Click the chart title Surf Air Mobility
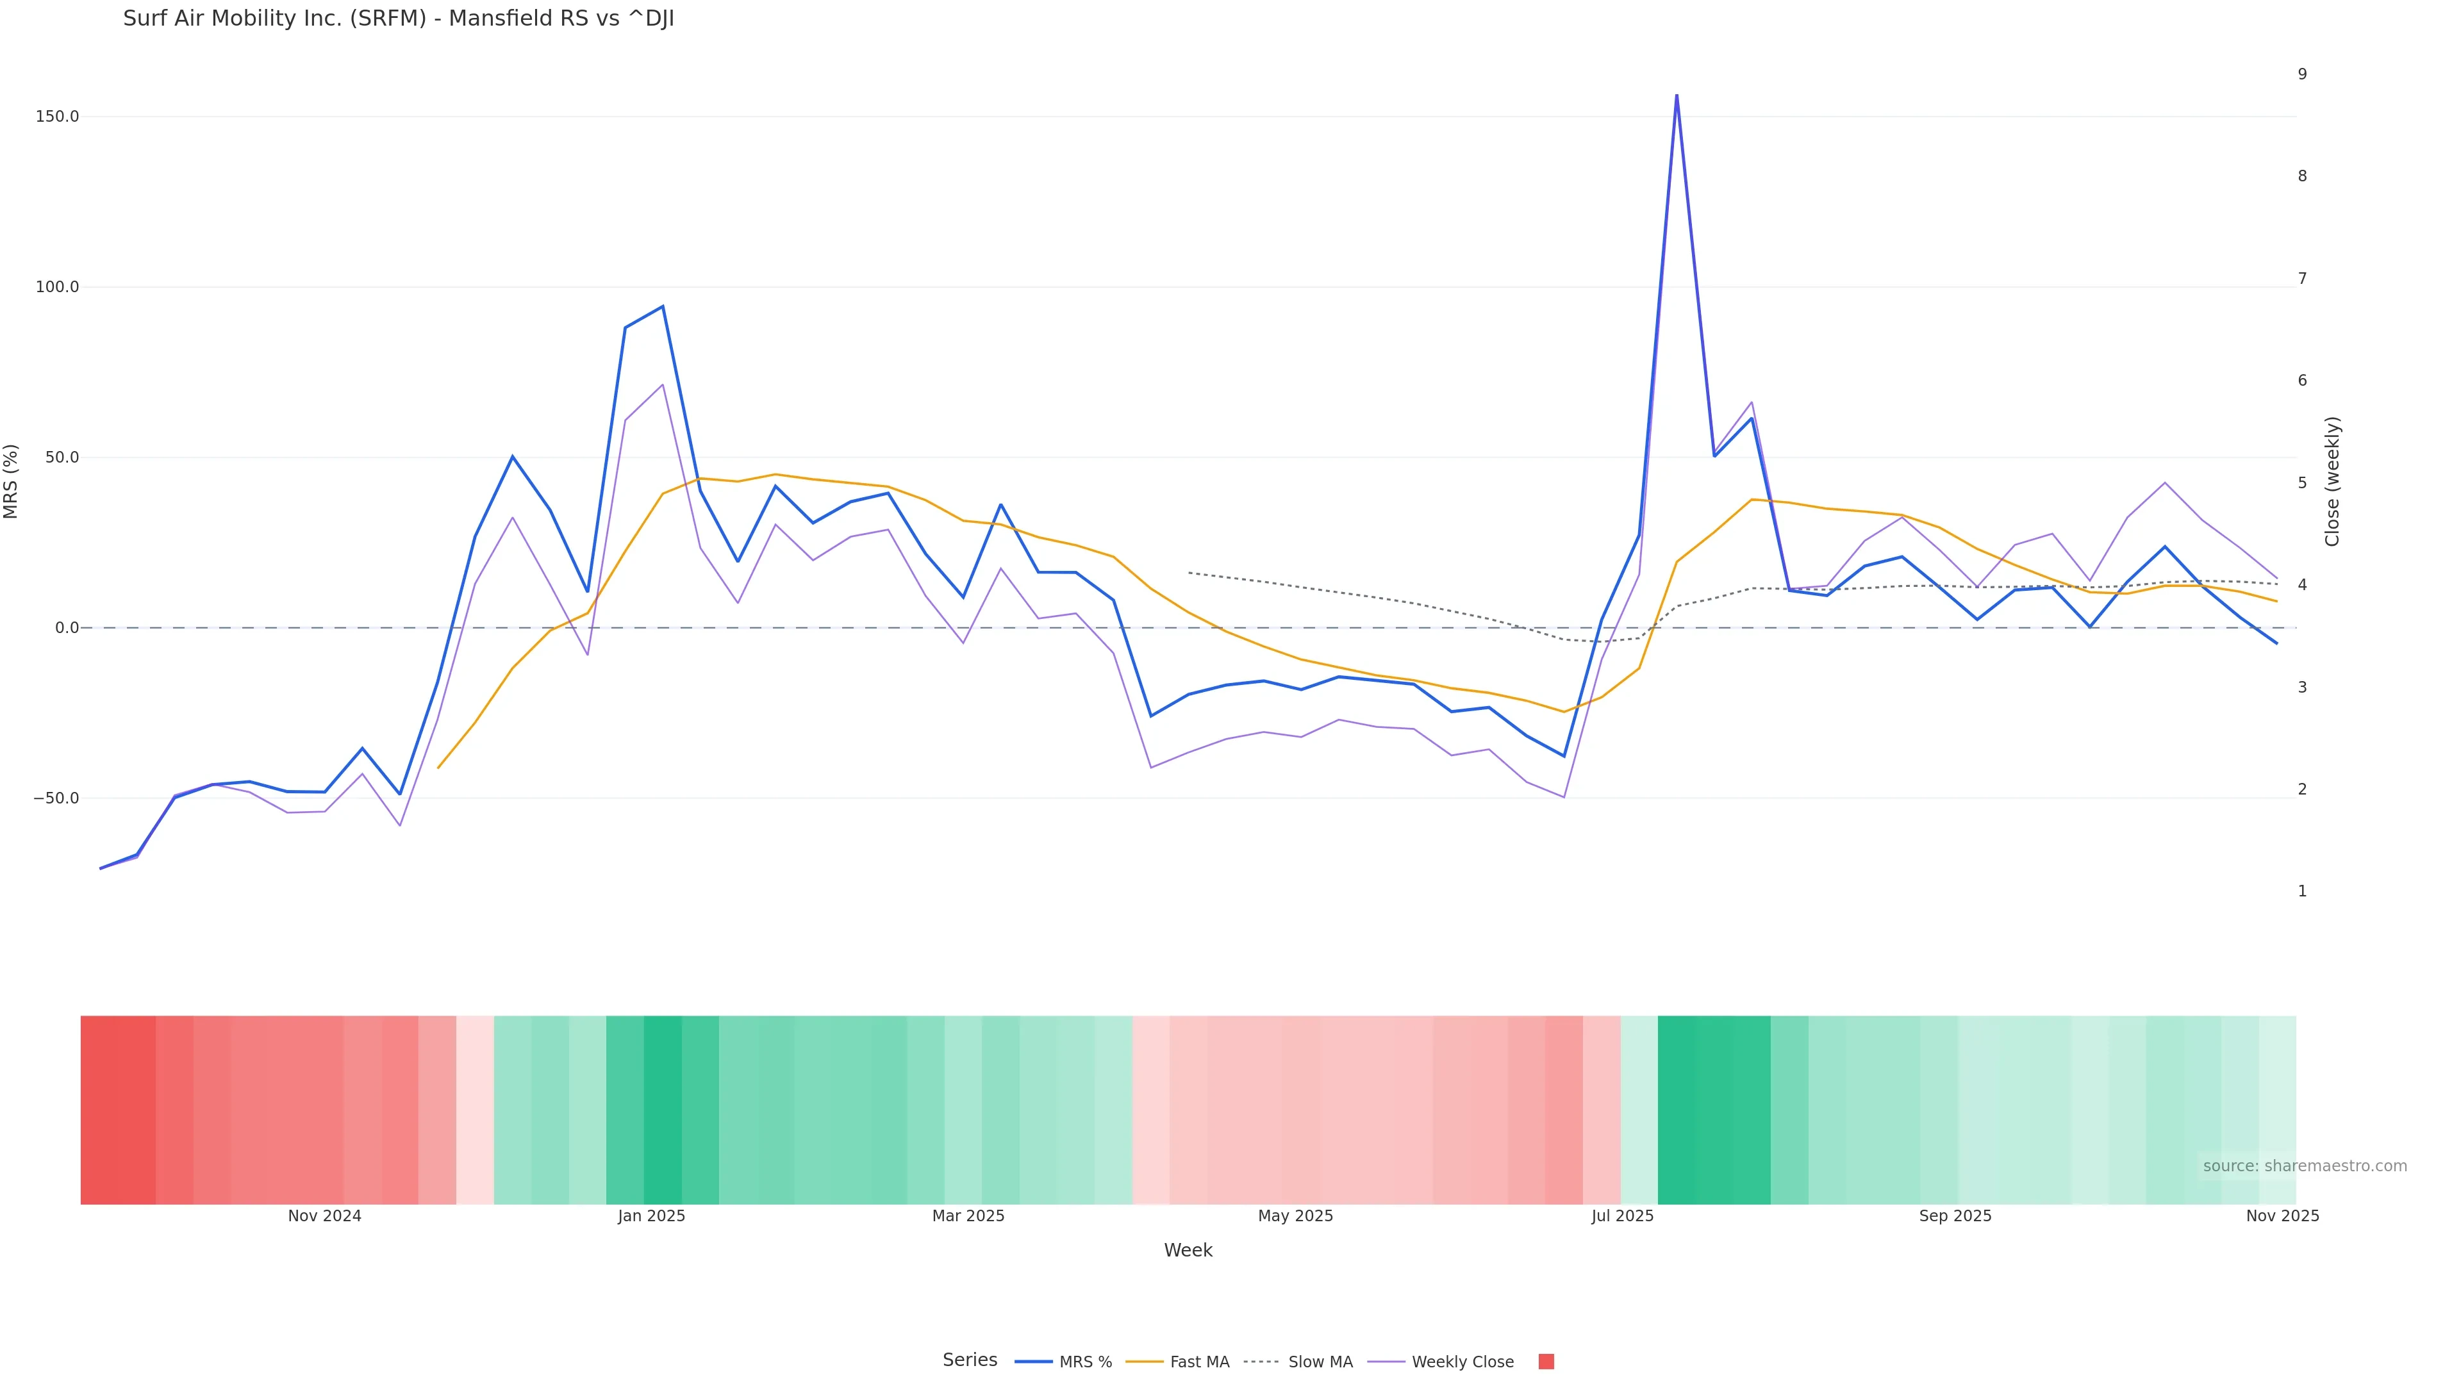 pos(399,19)
